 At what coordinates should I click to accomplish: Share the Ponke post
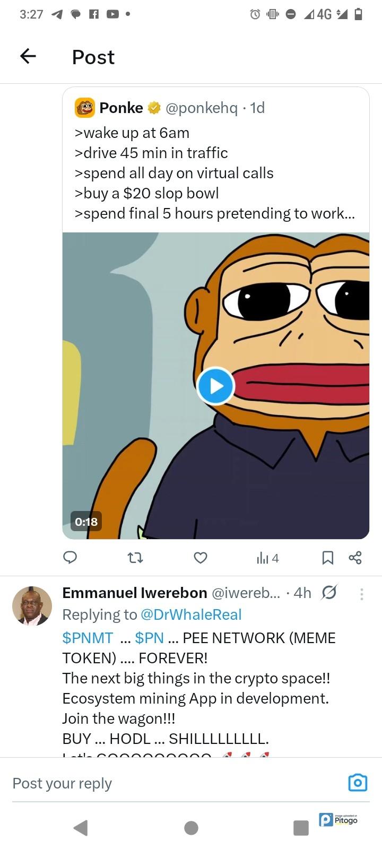355,558
